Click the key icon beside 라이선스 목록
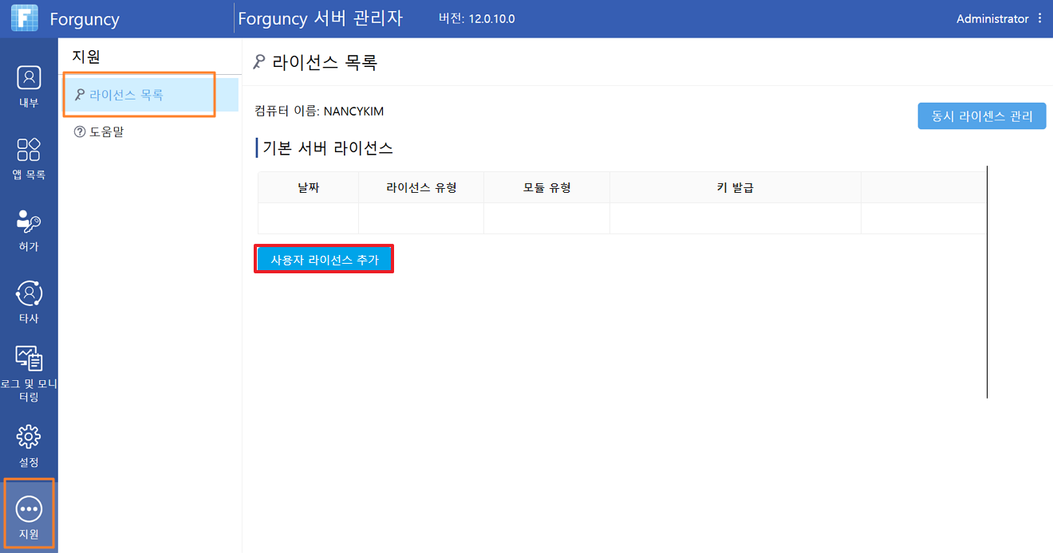Image resolution: width=1053 pixels, height=553 pixels. [79, 95]
